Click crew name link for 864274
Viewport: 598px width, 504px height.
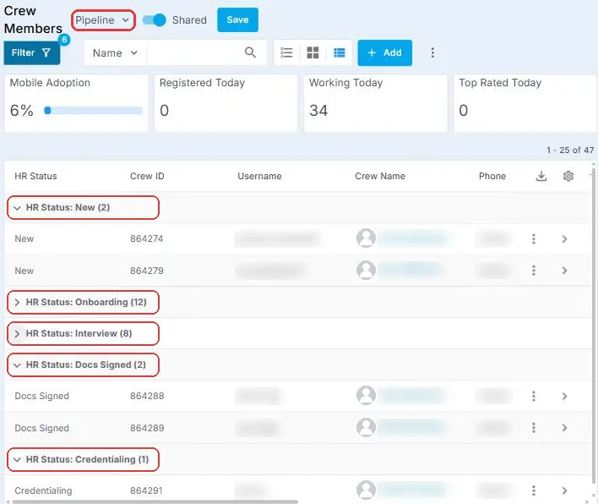tap(413, 238)
